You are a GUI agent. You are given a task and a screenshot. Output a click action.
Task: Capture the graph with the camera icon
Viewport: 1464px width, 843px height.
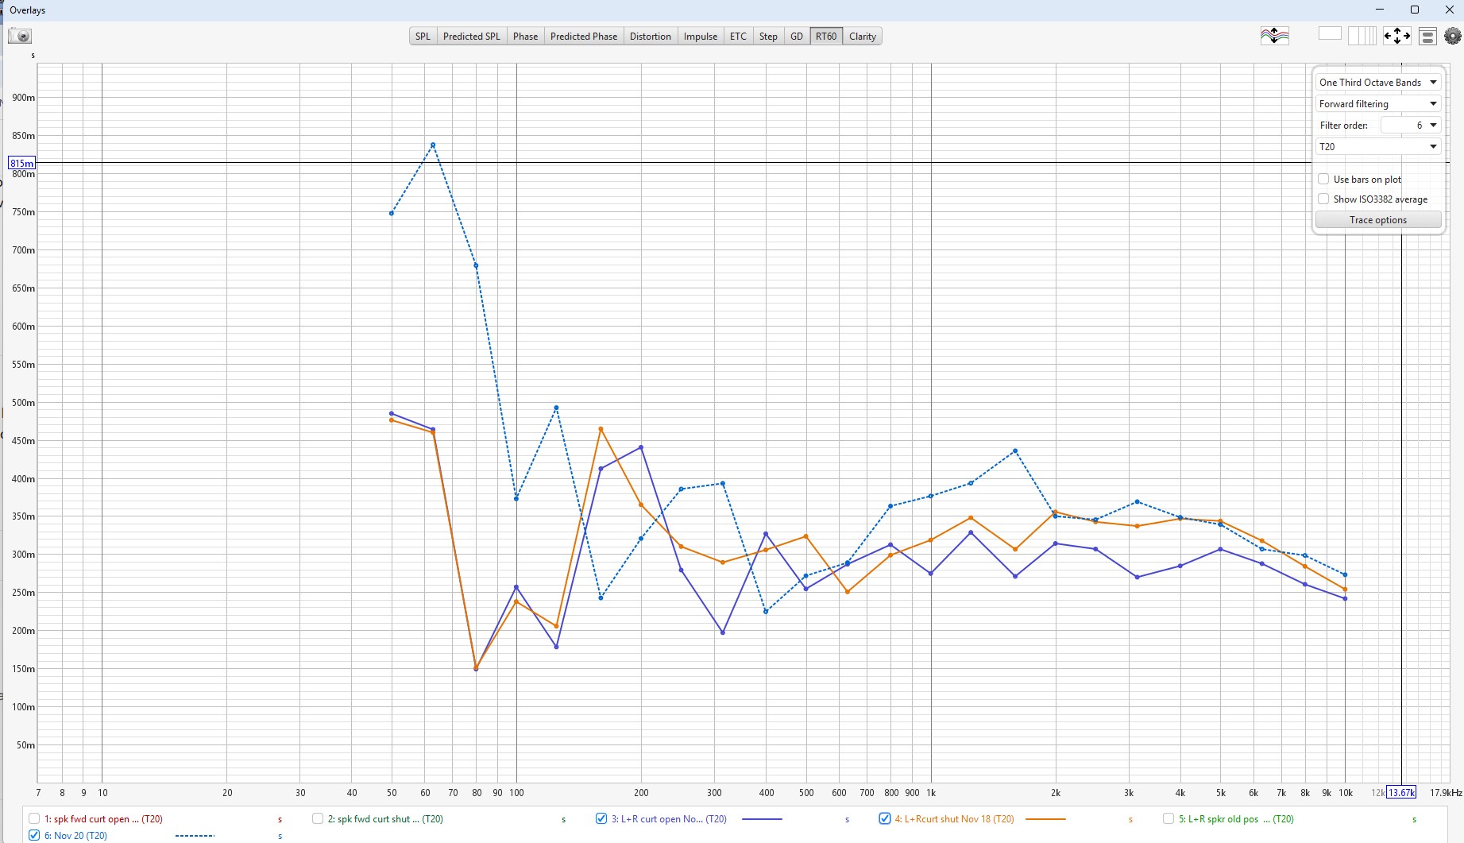[20, 36]
